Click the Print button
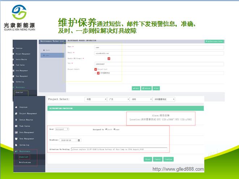This screenshot has width=239, height=179. click(x=148, y=159)
